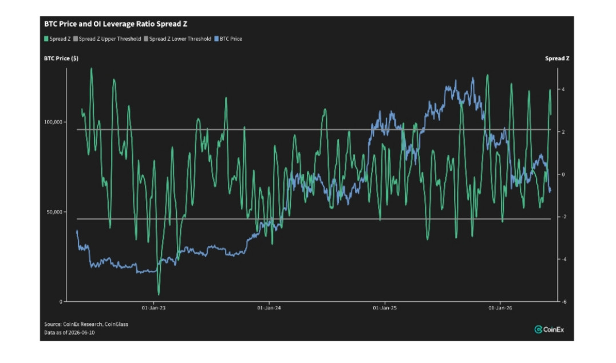Image resolution: width=616 pixels, height=363 pixels.
Task: Click the chart title BTC Price and OI Leverage
Action: (x=116, y=24)
